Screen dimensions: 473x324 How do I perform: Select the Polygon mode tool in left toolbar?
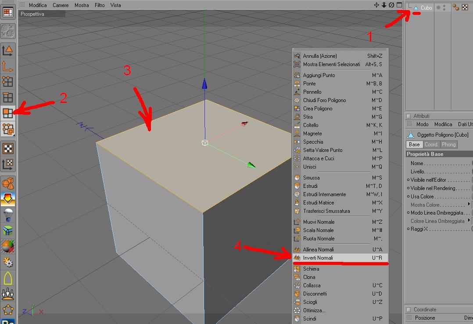(x=7, y=113)
